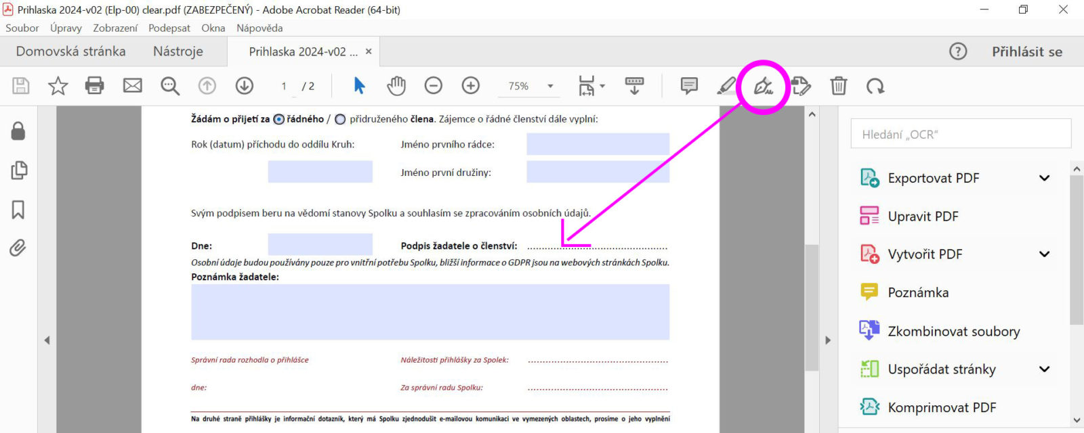
Task: Zoom out with the minus icon
Action: click(x=434, y=86)
